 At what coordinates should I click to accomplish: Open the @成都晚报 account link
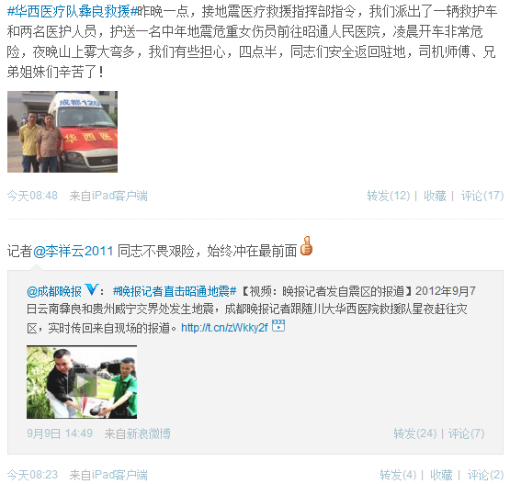[54, 291]
